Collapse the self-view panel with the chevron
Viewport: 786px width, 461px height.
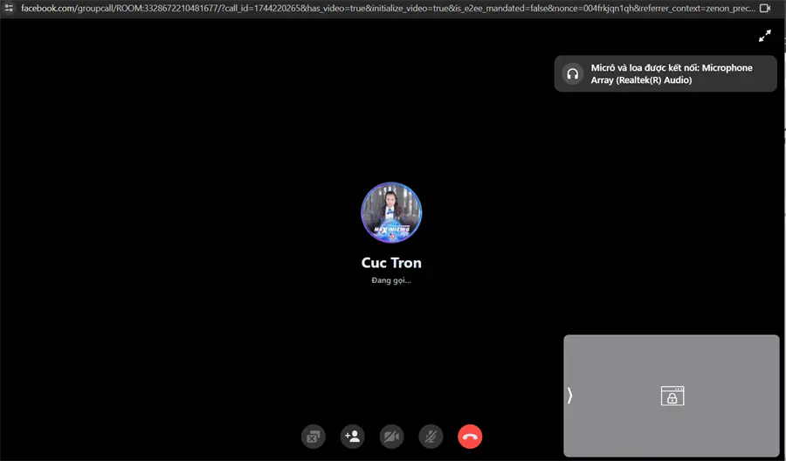[x=570, y=396]
